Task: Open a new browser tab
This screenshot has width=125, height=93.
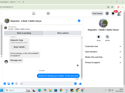Action: point(23,2)
